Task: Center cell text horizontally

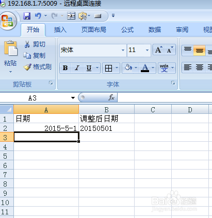Action: click(x=200, y=68)
